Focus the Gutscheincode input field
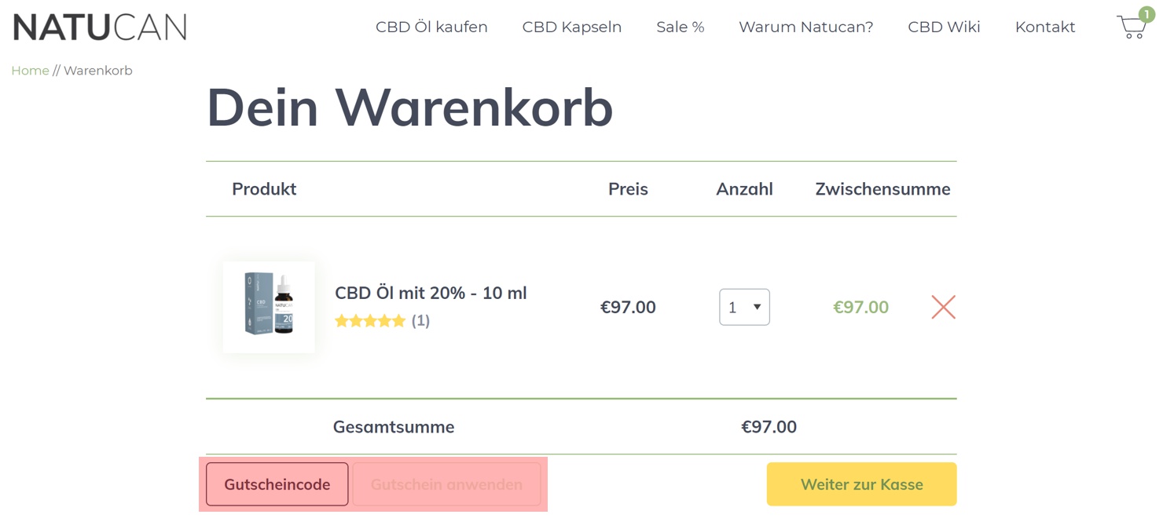This screenshot has width=1163, height=518. 277,484
